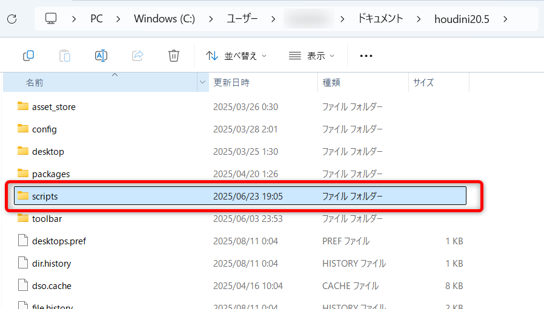The width and height of the screenshot is (544, 309).
Task: Click the Delete trash icon
Action: click(173, 56)
